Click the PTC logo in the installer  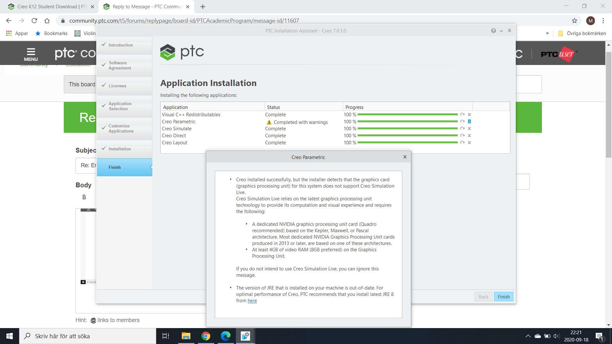(182, 52)
